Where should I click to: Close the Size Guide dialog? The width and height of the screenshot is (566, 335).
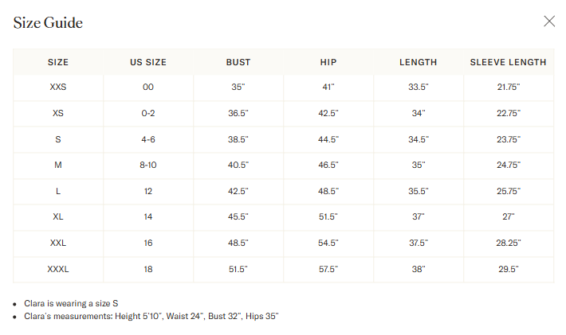point(549,21)
